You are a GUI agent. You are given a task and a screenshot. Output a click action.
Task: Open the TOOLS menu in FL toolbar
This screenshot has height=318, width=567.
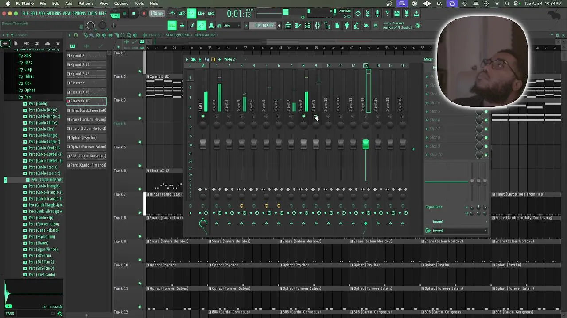pos(92,14)
